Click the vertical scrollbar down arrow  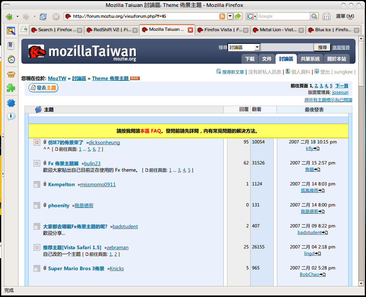[x=361, y=283]
